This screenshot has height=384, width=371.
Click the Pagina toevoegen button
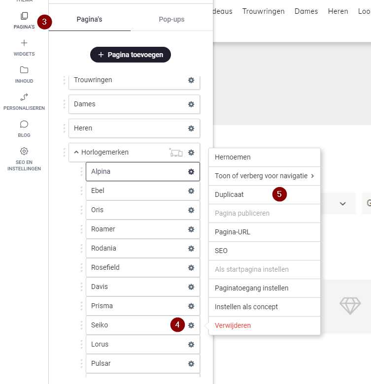pyautogui.click(x=131, y=55)
